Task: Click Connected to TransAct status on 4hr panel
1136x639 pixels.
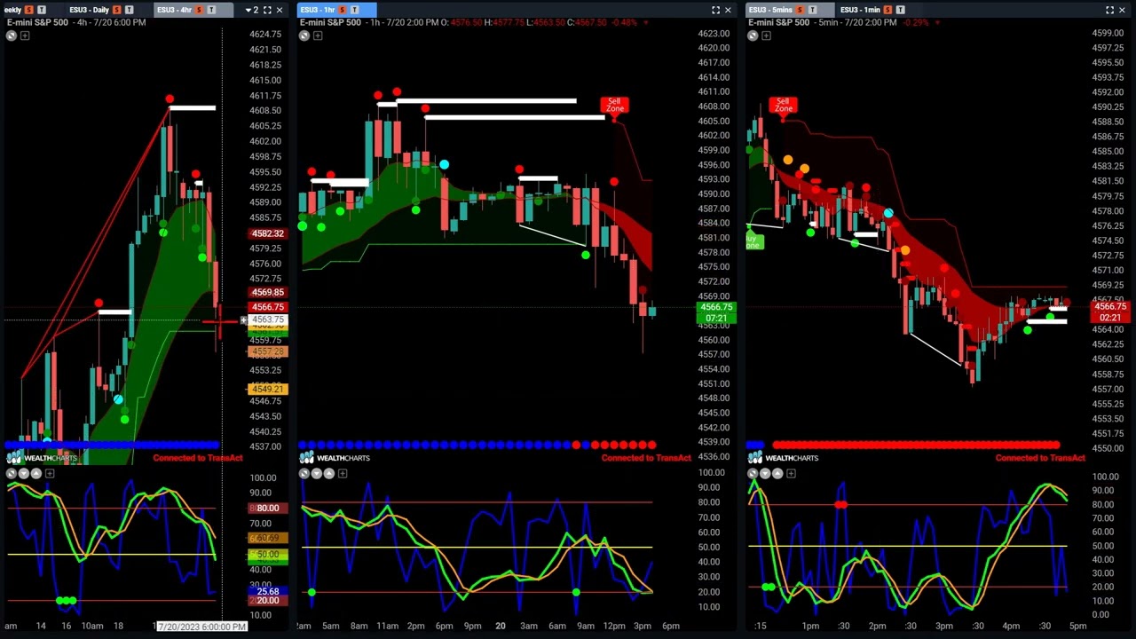Action: point(198,458)
